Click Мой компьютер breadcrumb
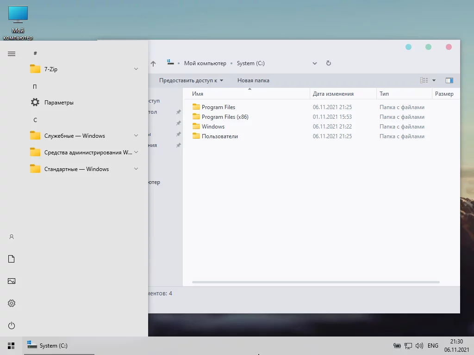This screenshot has width=474, height=355. click(205, 63)
